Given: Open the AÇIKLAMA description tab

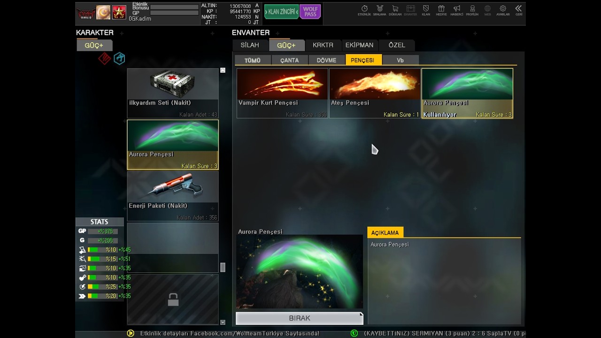Looking at the screenshot, I should pos(385,232).
